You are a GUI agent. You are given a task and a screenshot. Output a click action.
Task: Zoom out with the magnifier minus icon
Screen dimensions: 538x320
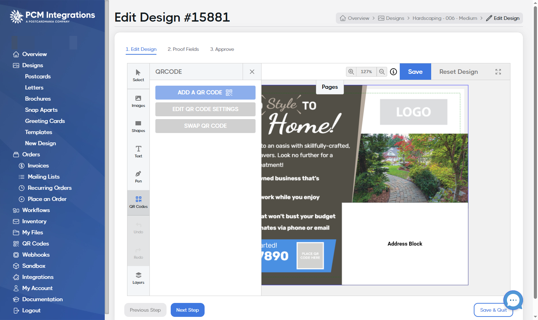[382, 72]
